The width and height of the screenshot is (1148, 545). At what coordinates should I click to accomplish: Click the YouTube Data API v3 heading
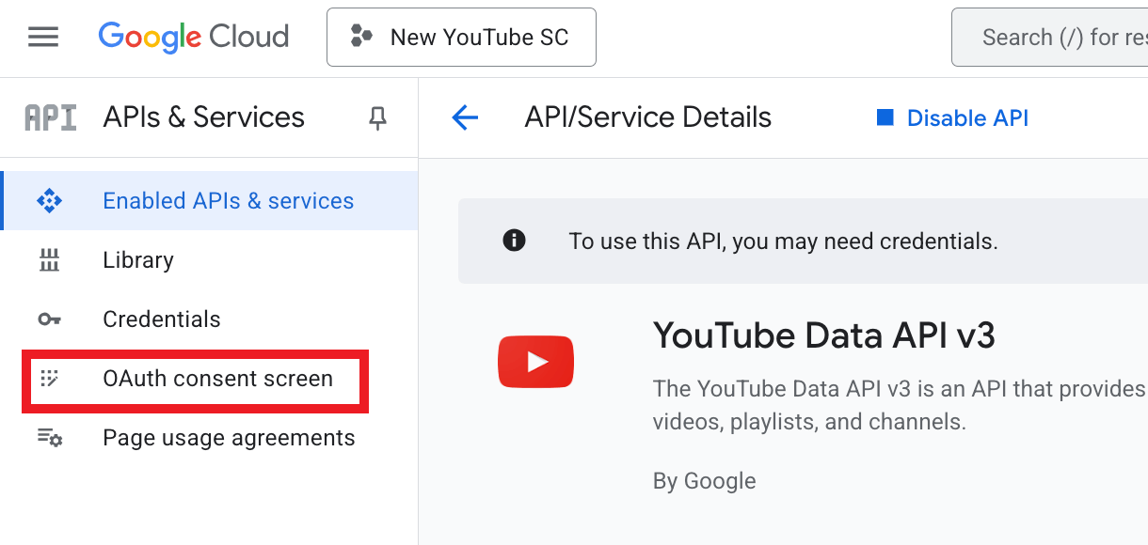[823, 335]
